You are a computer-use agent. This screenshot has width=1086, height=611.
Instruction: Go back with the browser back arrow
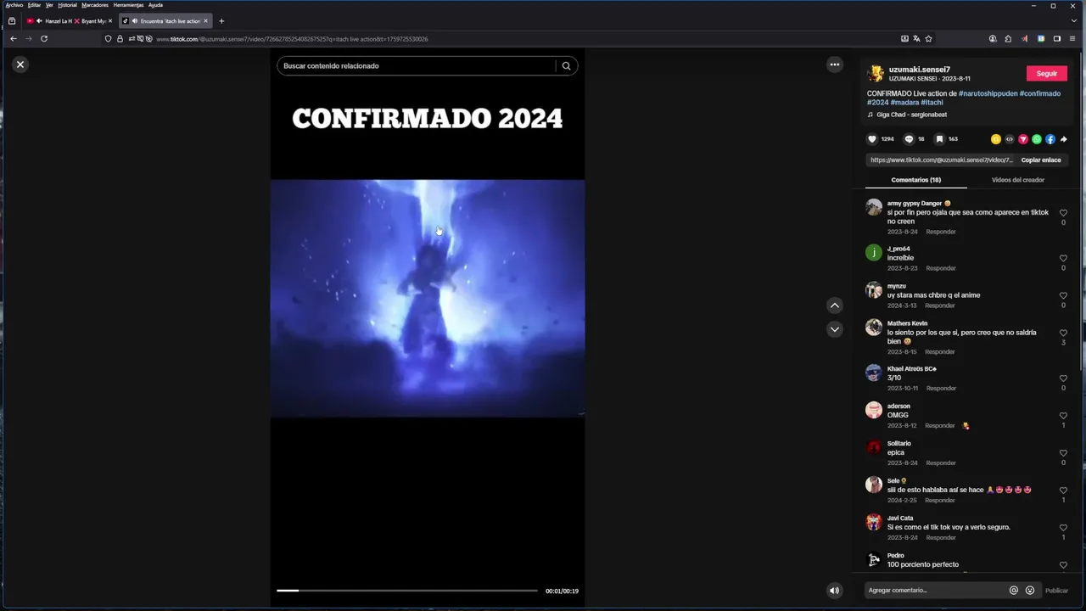13,38
